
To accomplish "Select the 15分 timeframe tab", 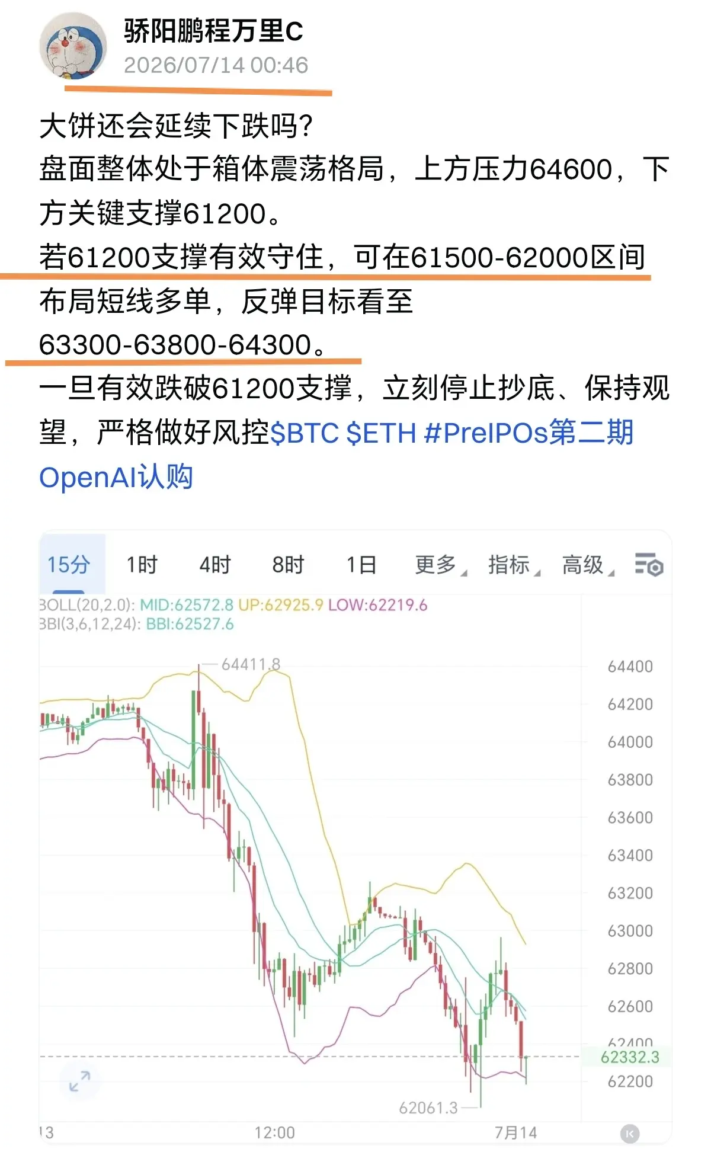I will click(69, 564).
